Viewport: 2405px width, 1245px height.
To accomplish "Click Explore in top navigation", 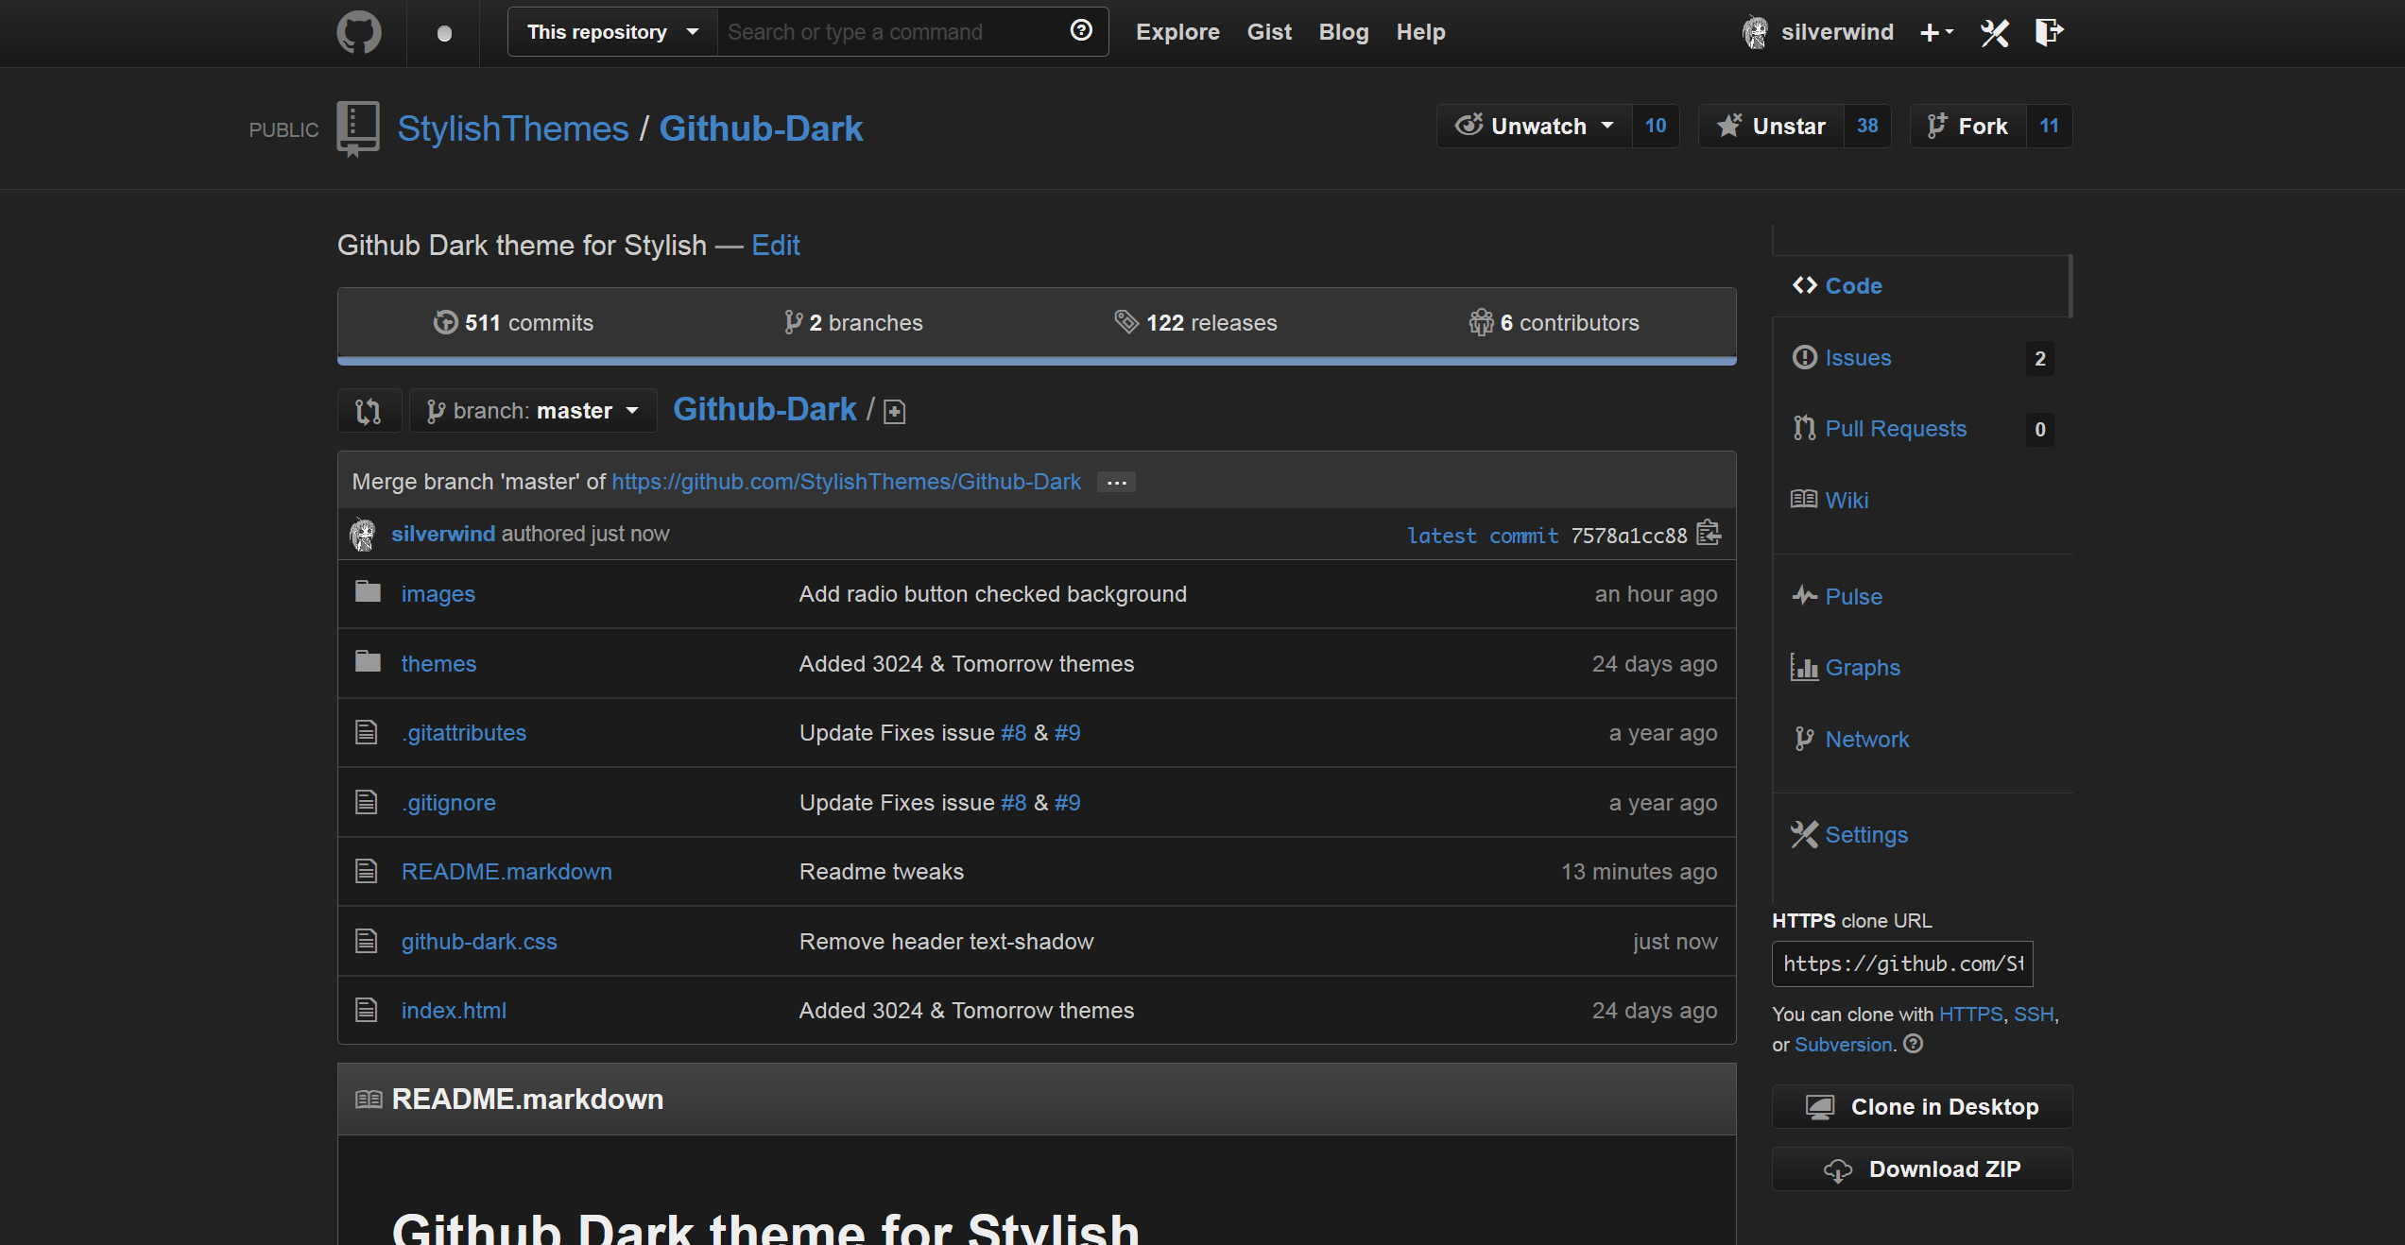I will [x=1177, y=32].
